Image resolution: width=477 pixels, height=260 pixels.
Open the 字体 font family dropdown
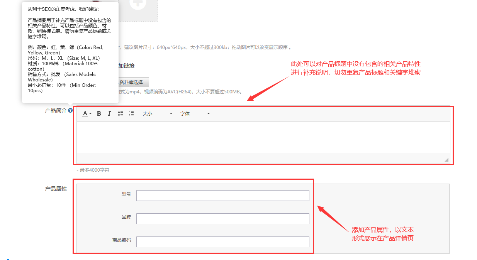point(195,114)
